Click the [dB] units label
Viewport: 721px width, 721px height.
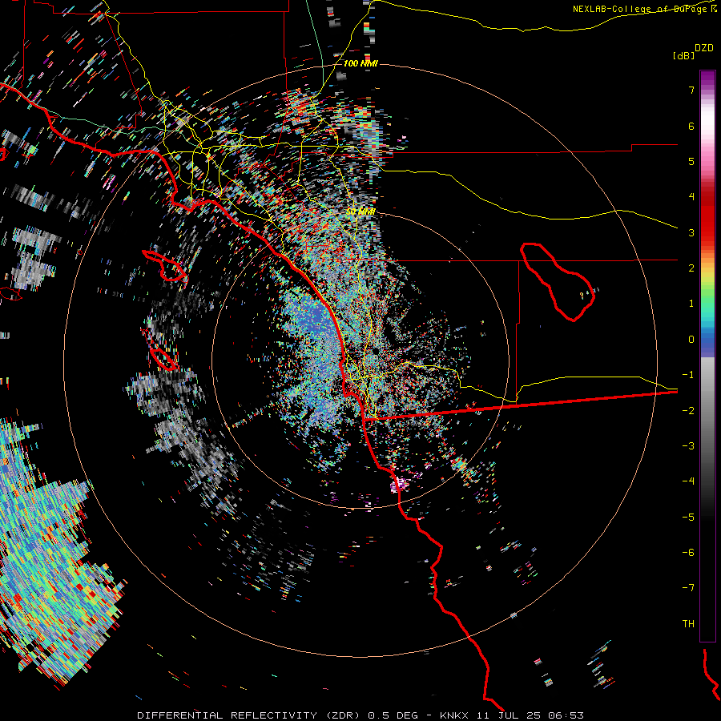point(683,55)
